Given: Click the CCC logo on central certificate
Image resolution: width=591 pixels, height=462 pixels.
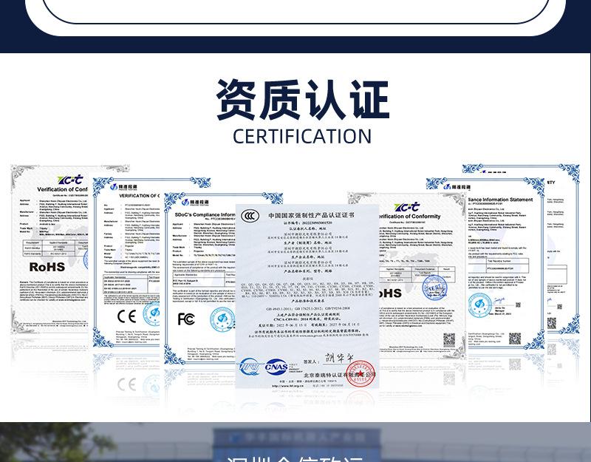Looking at the screenshot, I should coord(250,216).
